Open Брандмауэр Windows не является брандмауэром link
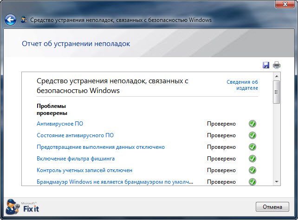 click(x=115, y=182)
